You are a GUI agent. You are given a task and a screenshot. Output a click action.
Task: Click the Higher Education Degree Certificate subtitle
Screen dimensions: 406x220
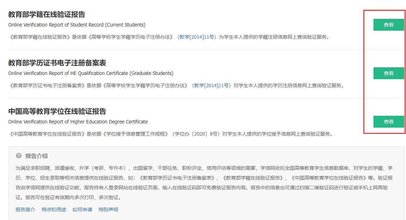(x=78, y=122)
